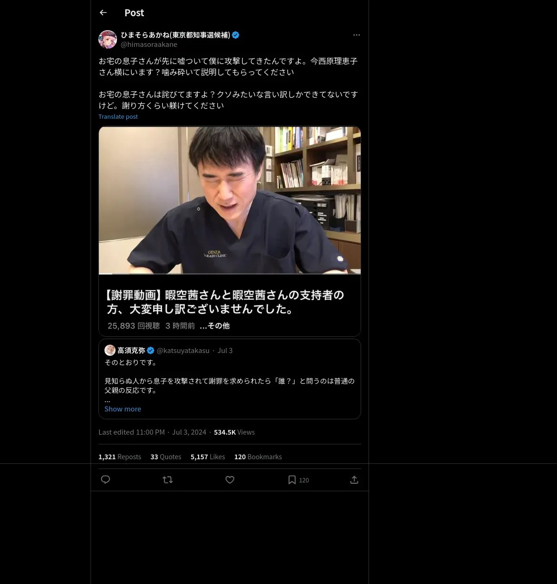
Task: Click the reply speech bubble icon
Action: 105,480
